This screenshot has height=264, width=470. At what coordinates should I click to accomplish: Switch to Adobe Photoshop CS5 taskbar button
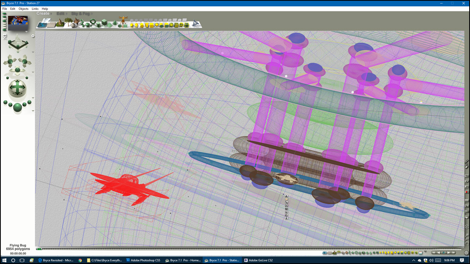144,260
